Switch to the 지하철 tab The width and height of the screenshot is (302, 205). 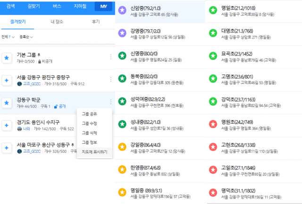(x=80, y=6)
